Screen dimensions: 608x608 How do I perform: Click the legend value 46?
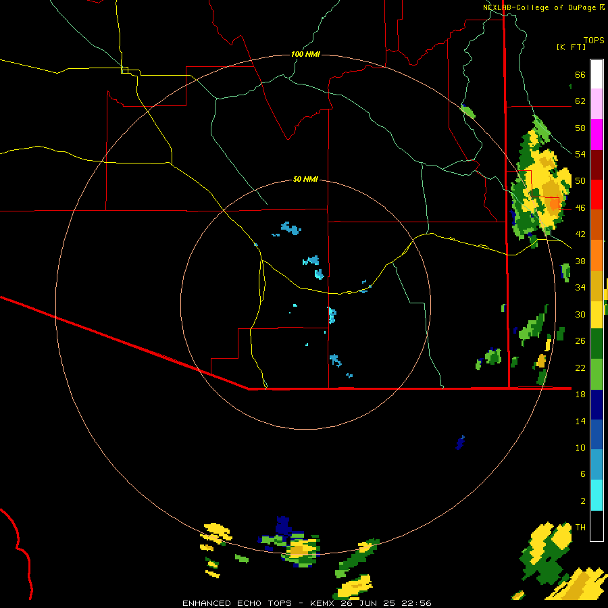[x=580, y=208]
